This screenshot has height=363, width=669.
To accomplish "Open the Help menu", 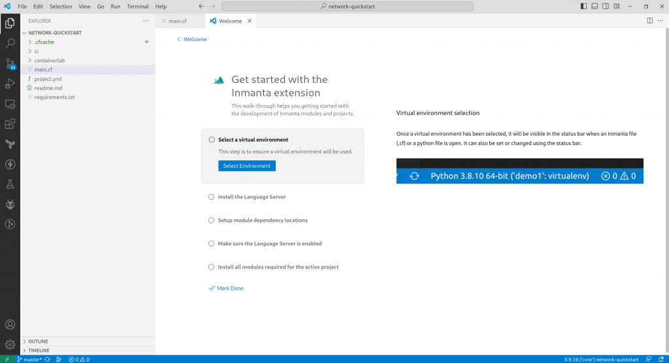I will (161, 7).
